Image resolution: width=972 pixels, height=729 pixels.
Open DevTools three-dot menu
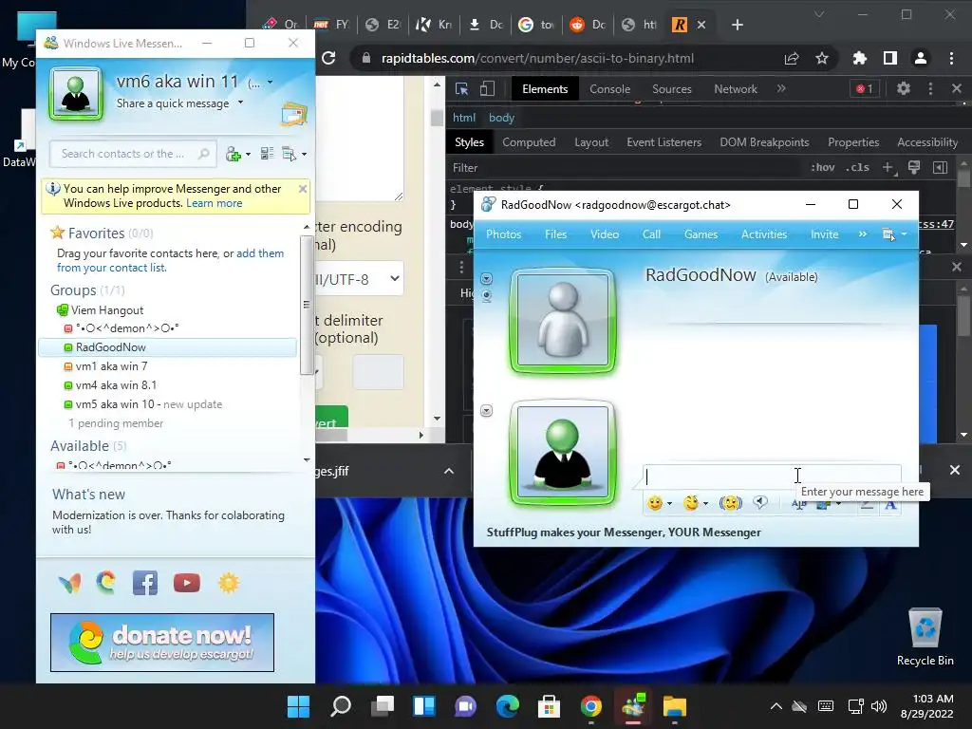point(930,88)
